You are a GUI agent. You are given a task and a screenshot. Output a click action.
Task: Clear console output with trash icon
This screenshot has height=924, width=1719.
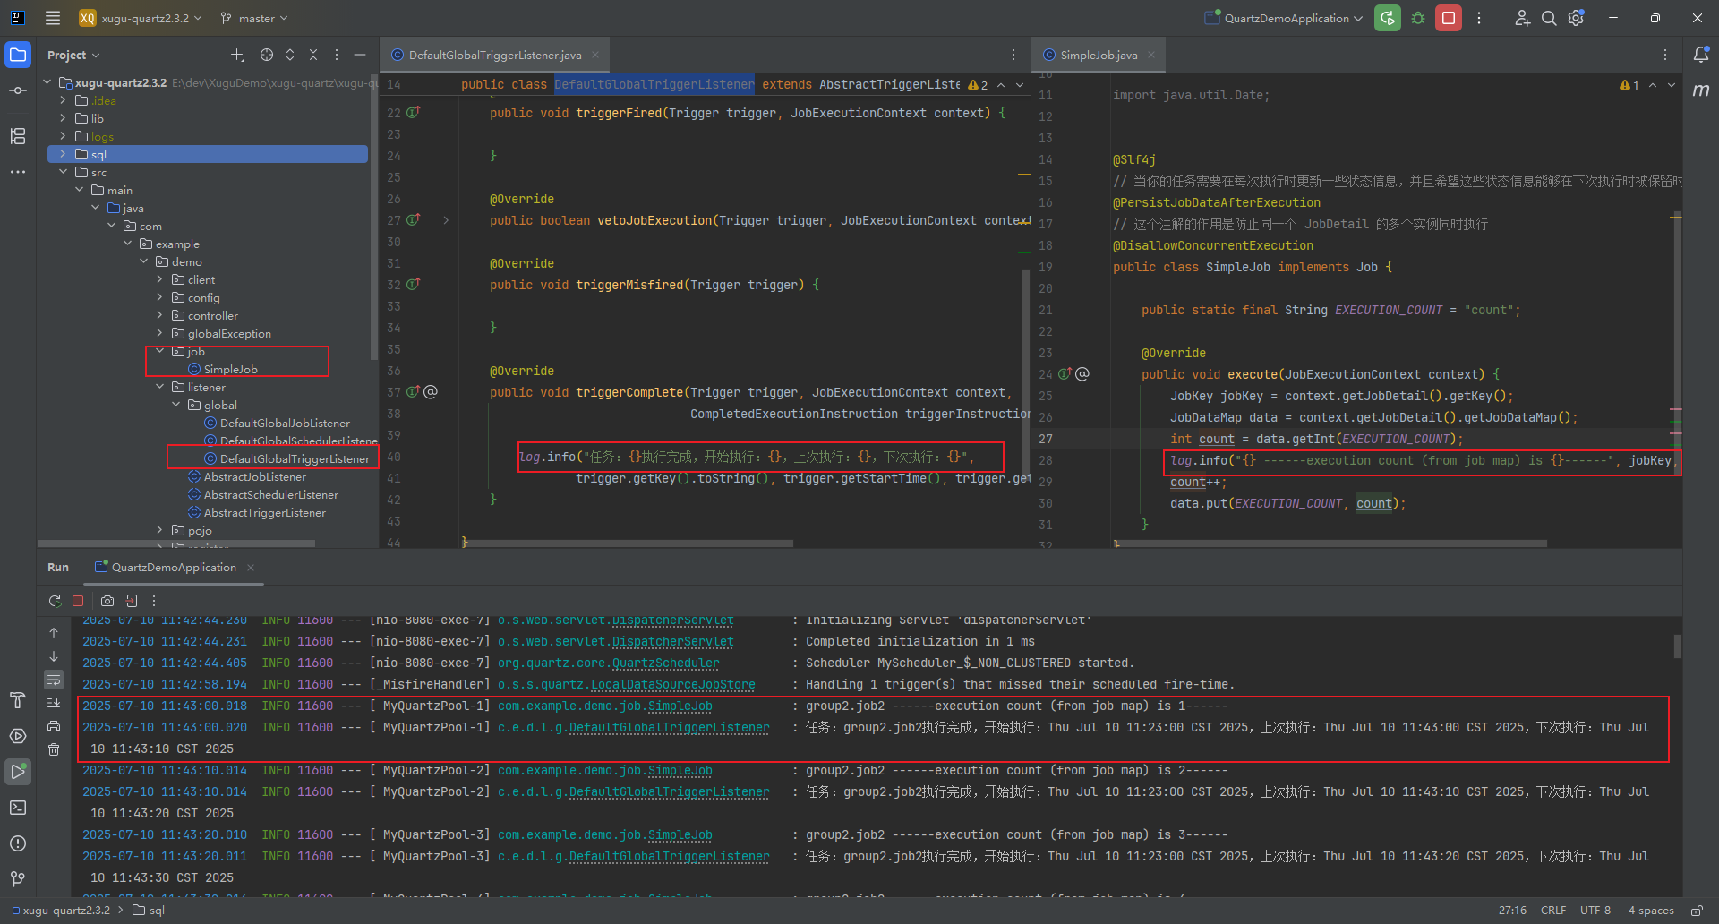click(54, 749)
